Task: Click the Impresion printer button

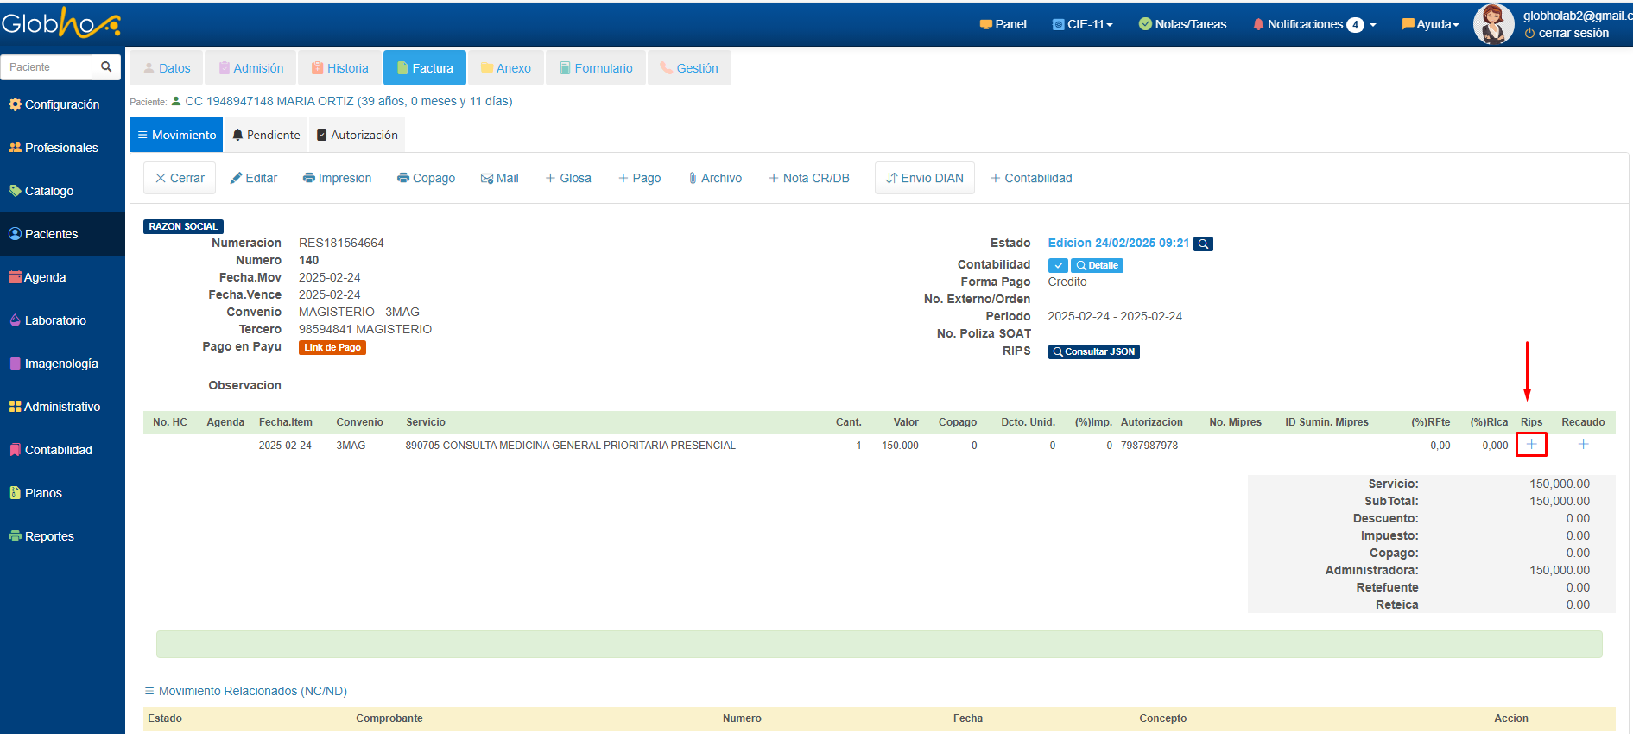Action: pos(337,178)
